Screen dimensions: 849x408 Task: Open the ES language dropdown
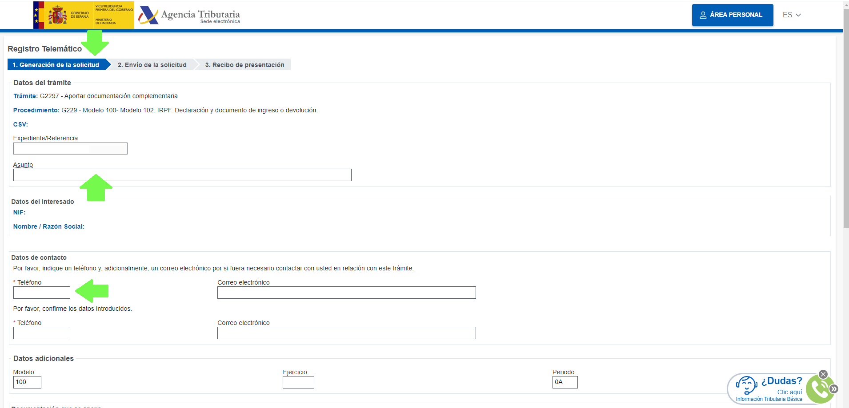coord(792,15)
